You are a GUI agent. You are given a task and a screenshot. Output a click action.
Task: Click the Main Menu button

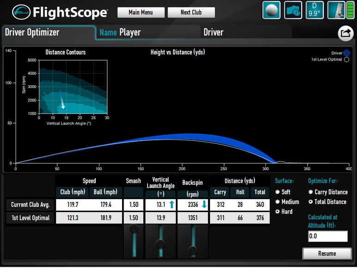tap(141, 12)
